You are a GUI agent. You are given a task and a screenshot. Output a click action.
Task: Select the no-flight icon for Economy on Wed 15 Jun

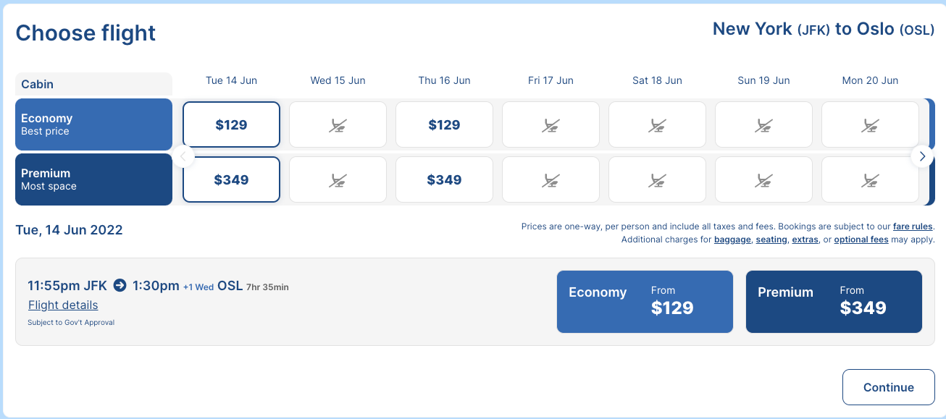[338, 124]
